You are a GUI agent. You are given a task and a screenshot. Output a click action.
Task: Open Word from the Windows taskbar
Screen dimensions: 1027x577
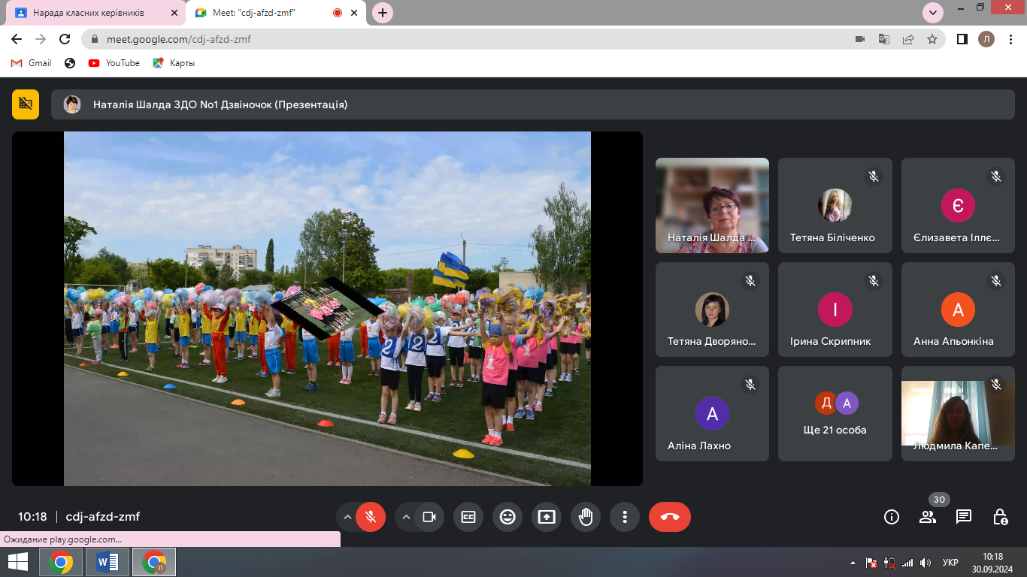pyautogui.click(x=108, y=562)
